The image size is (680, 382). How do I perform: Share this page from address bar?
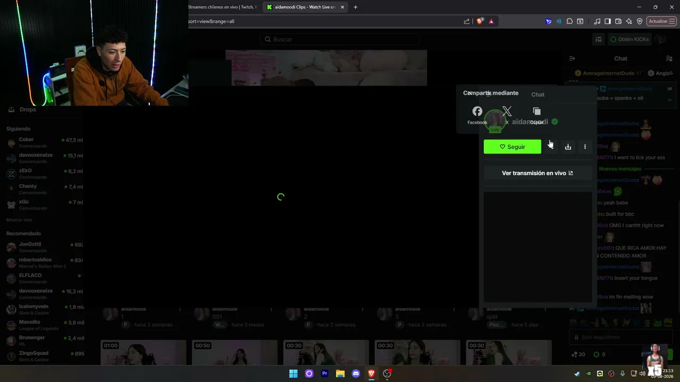pos(467,21)
